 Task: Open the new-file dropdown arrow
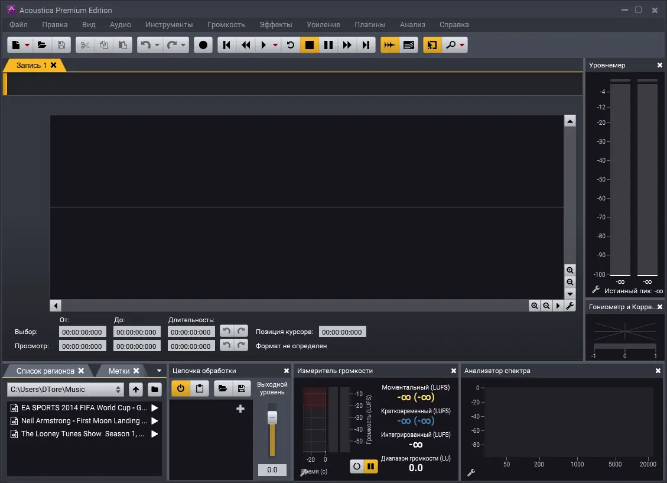27,45
